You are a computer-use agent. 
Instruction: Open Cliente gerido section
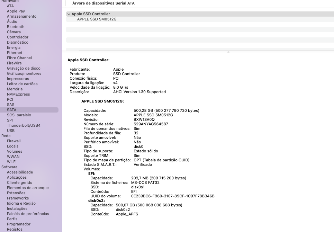click(x=19, y=182)
